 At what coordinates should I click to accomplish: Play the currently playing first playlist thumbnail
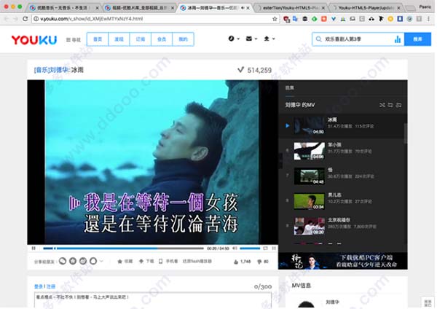pos(310,126)
